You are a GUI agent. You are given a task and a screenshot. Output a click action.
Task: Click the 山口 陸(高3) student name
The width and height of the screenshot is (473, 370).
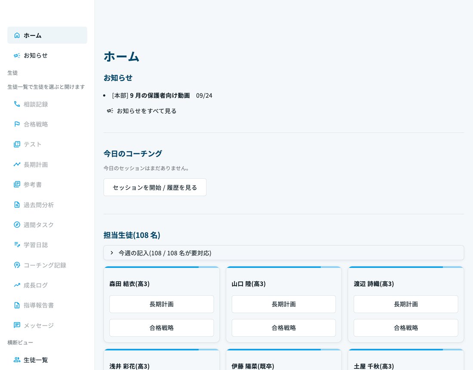pos(249,284)
